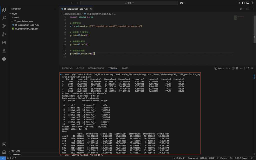Click the Copilot status bar icon
Viewport: 256px width, 160px height.
[231, 158]
